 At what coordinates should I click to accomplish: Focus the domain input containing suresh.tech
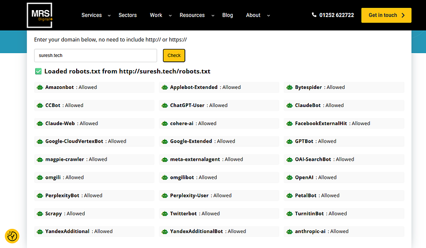(x=96, y=55)
